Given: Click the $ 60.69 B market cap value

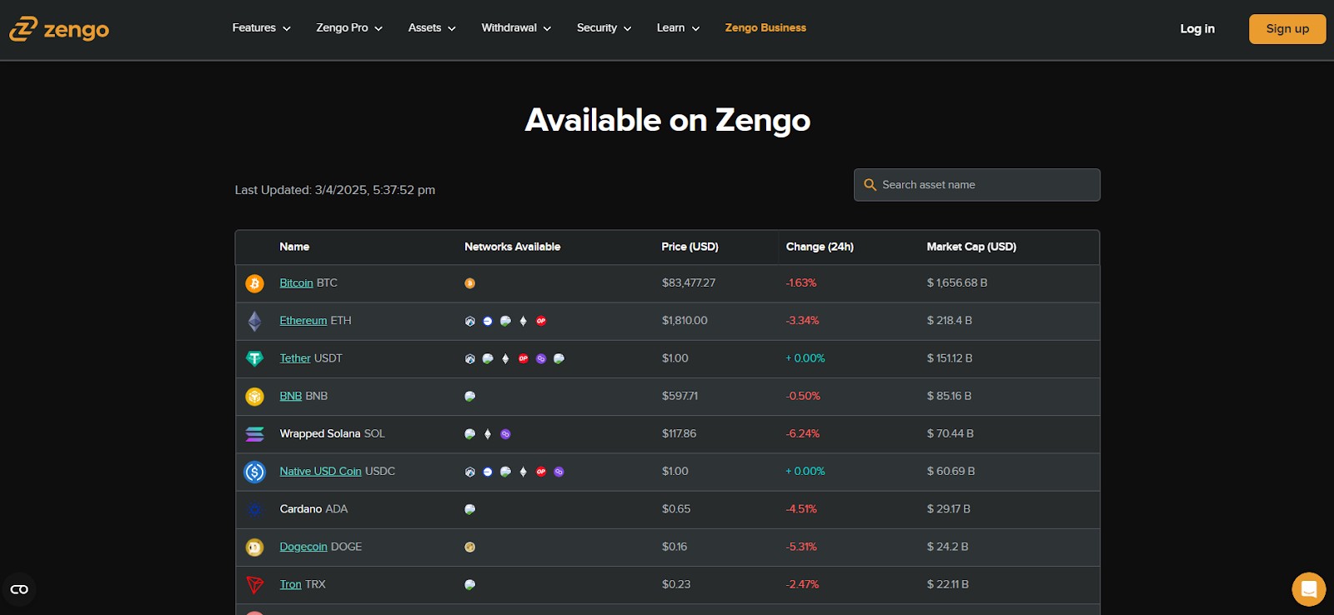Looking at the screenshot, I should [950, 472].
